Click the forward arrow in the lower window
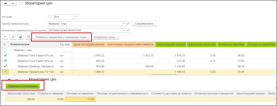 pos(17,79)
